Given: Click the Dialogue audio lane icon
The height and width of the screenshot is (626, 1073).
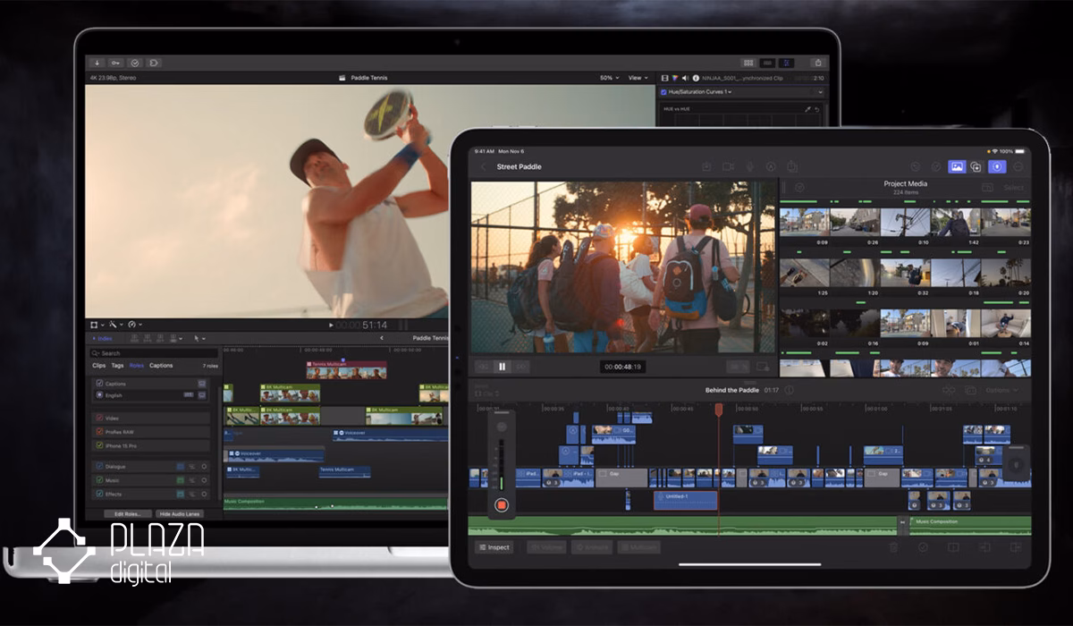Looking at the screenshot, I should tap(181, 466).
